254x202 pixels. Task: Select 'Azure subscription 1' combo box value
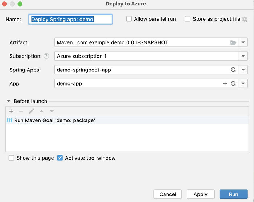(82, 56)
